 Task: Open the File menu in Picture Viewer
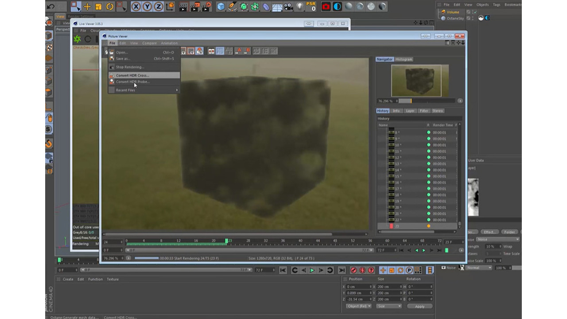point(112,43)
